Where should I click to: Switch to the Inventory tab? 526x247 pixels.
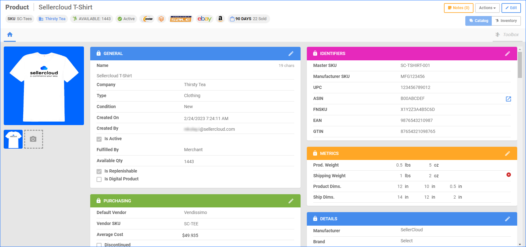click(506, 21)
